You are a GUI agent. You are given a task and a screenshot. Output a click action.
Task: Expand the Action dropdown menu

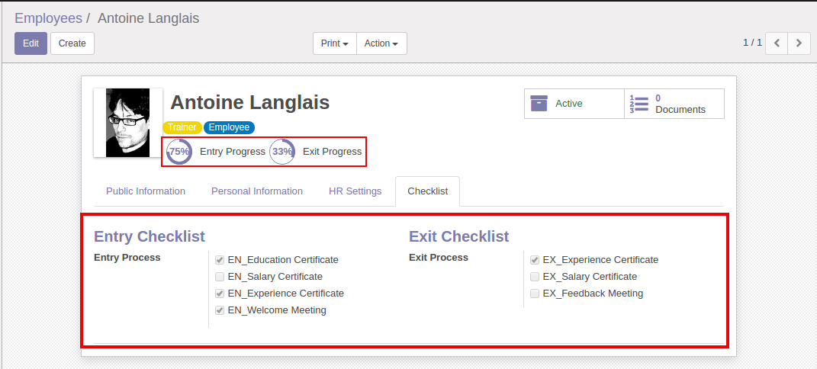click(381, 43)
